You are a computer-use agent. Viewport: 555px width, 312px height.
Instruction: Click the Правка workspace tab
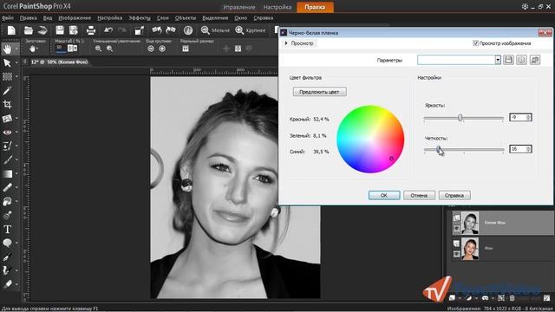315,7
